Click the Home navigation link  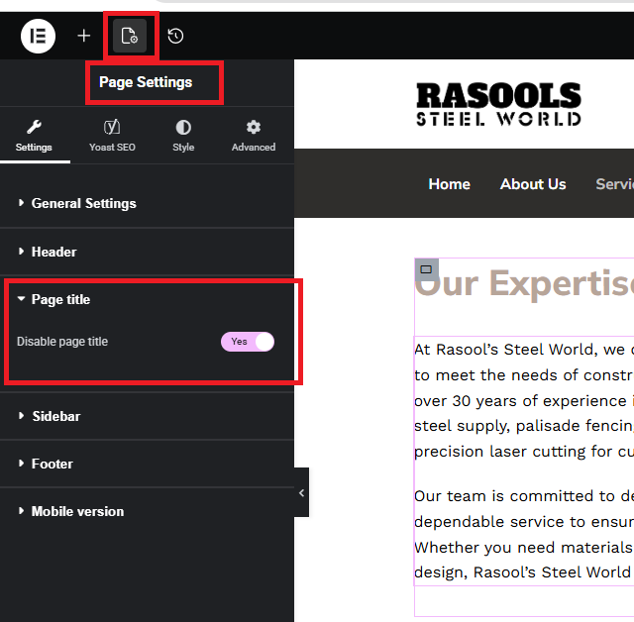(449, 184)
